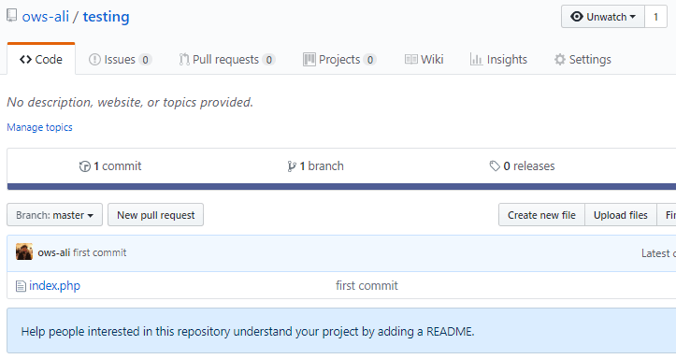
Task: Switch to the Projects tab
Action: (339, 60)
